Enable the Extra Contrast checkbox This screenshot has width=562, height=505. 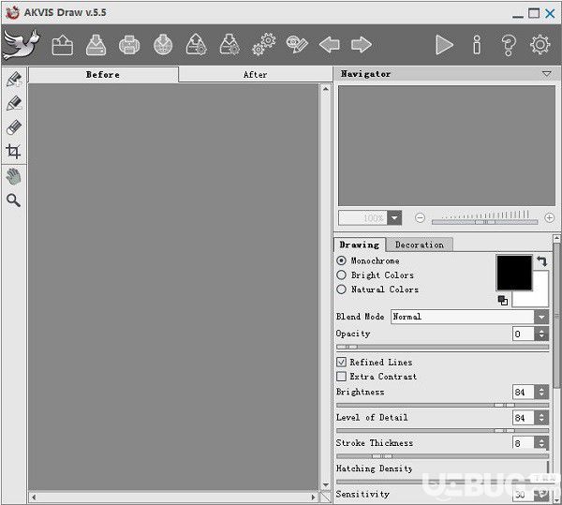(x=341, y=377)
